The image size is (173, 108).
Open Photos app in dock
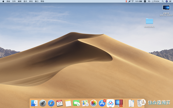[x=93, y=103]
